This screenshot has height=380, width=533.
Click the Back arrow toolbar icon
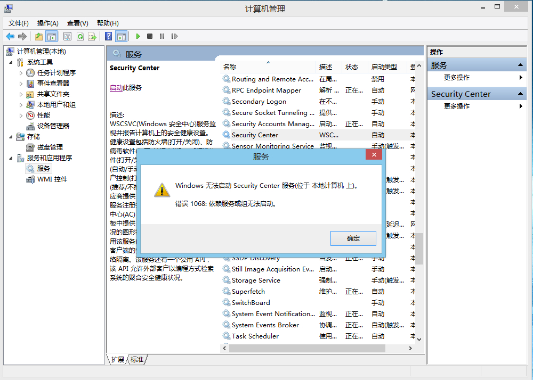pyautogui.click(x=10, y=36)
